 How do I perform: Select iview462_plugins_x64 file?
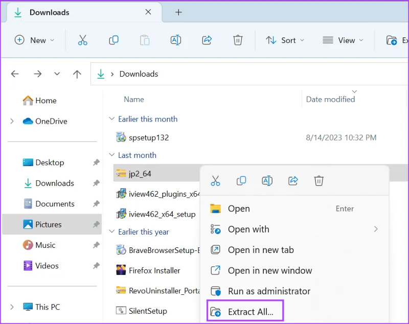click(157, 194)
